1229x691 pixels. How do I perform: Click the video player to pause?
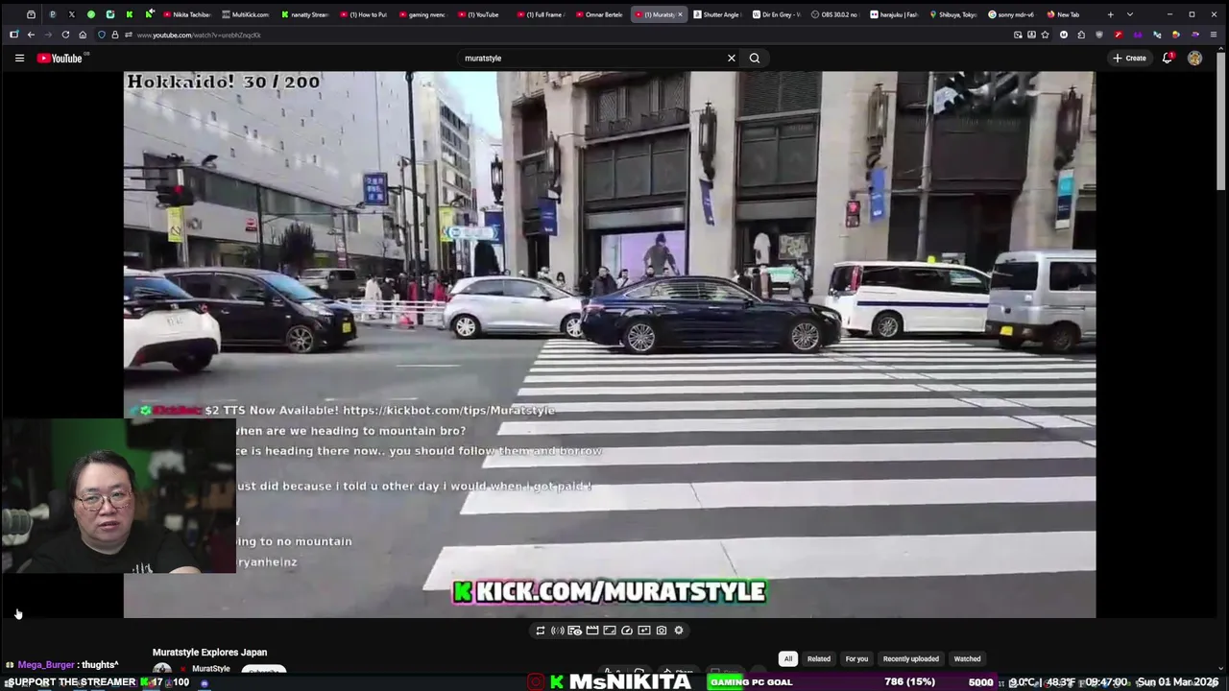pyautogui.click(x=609, y=345)
